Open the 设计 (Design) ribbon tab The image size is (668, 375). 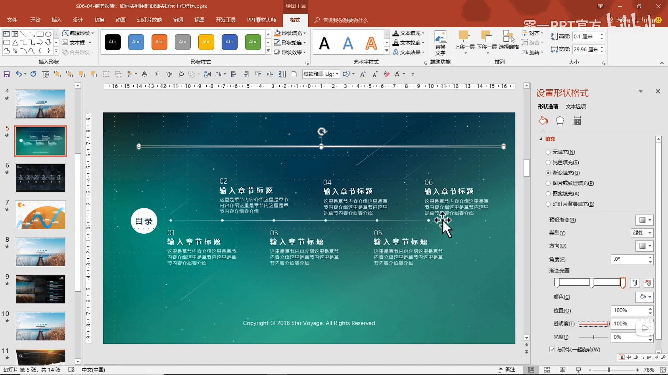pos(78,20)
